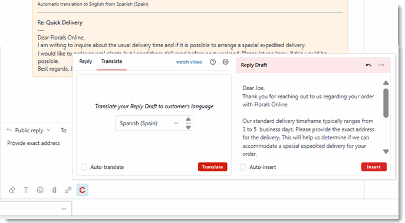Click the 'Dear Florals Online,' greeting line
Screen dimensions: 405x223
(61, 38)
